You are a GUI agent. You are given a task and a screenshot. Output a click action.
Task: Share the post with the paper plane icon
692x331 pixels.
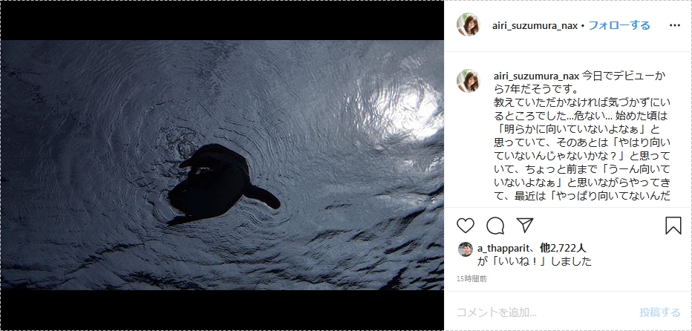coord(525,225)
